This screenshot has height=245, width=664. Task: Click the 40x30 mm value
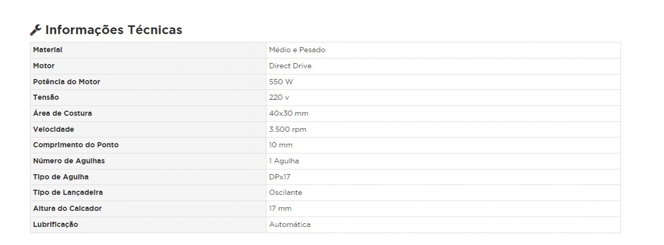(x=289, y=113)
